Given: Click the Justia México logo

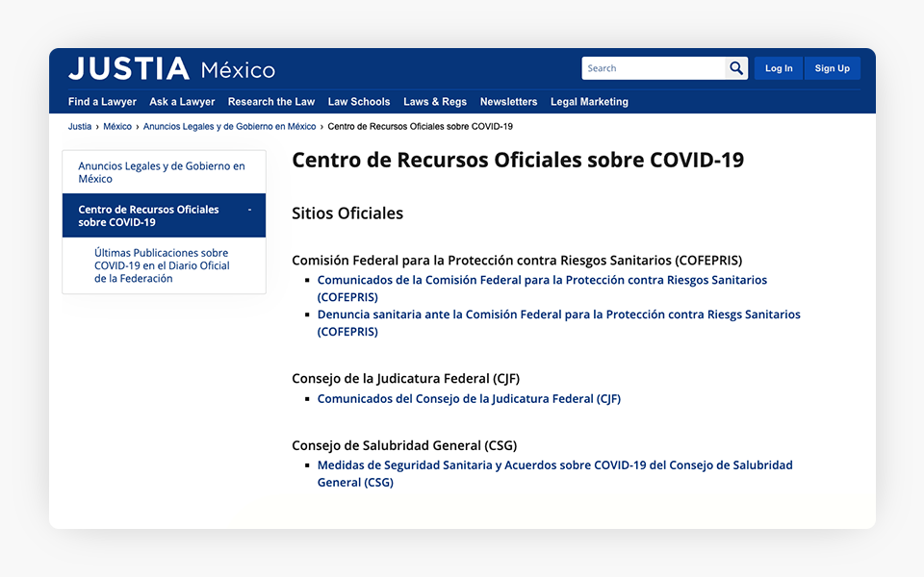Looking at the screenshot, I should [x=171, y=69].
